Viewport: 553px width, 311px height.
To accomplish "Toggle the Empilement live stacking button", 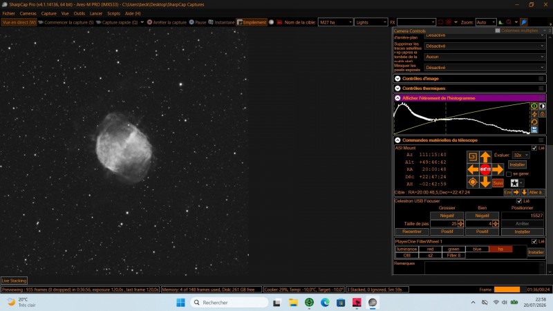I will pos(252,22).
